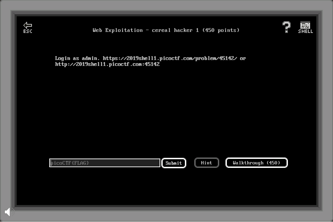
Task: Click the title 'Web Exploitation - cereal hacker 1'
Action: (x=146, y=30)
